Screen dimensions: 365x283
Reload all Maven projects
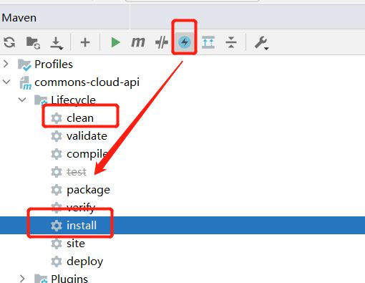9,42
